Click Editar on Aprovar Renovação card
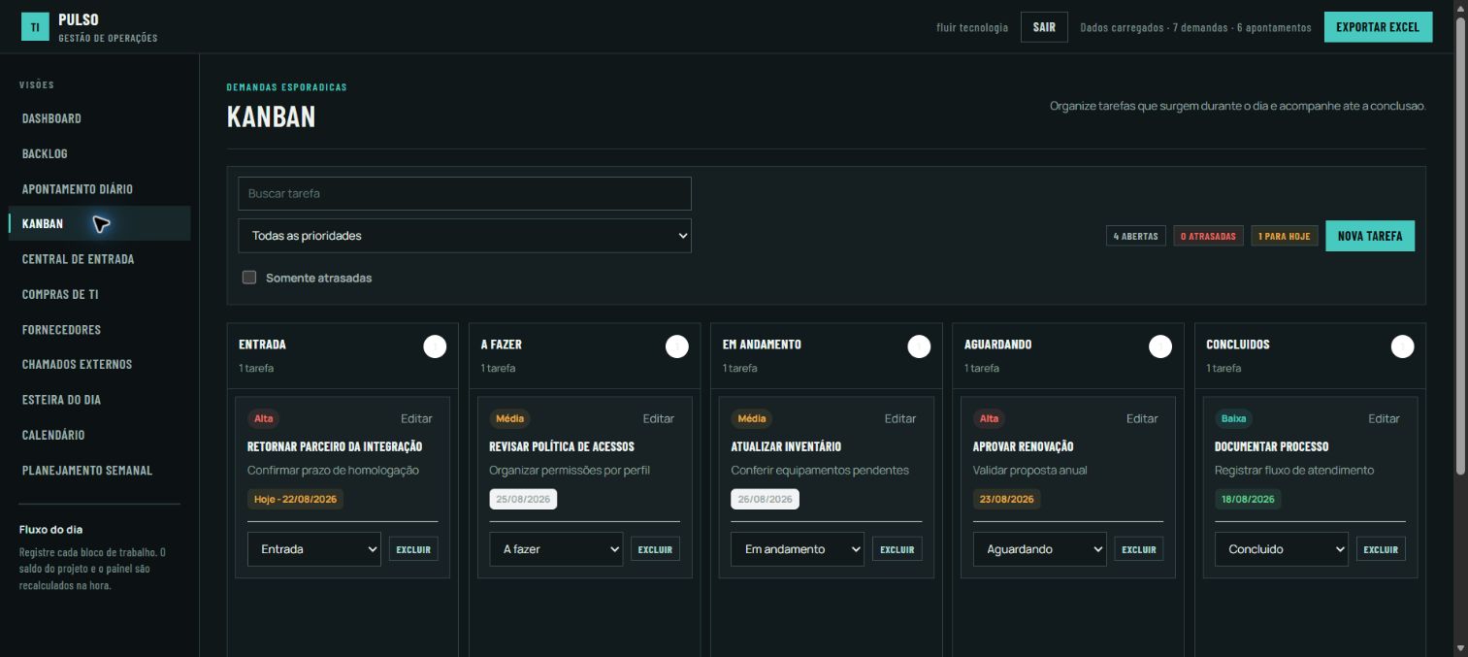The height and width of the screenshot is (657, 1468). [1142, 418]
